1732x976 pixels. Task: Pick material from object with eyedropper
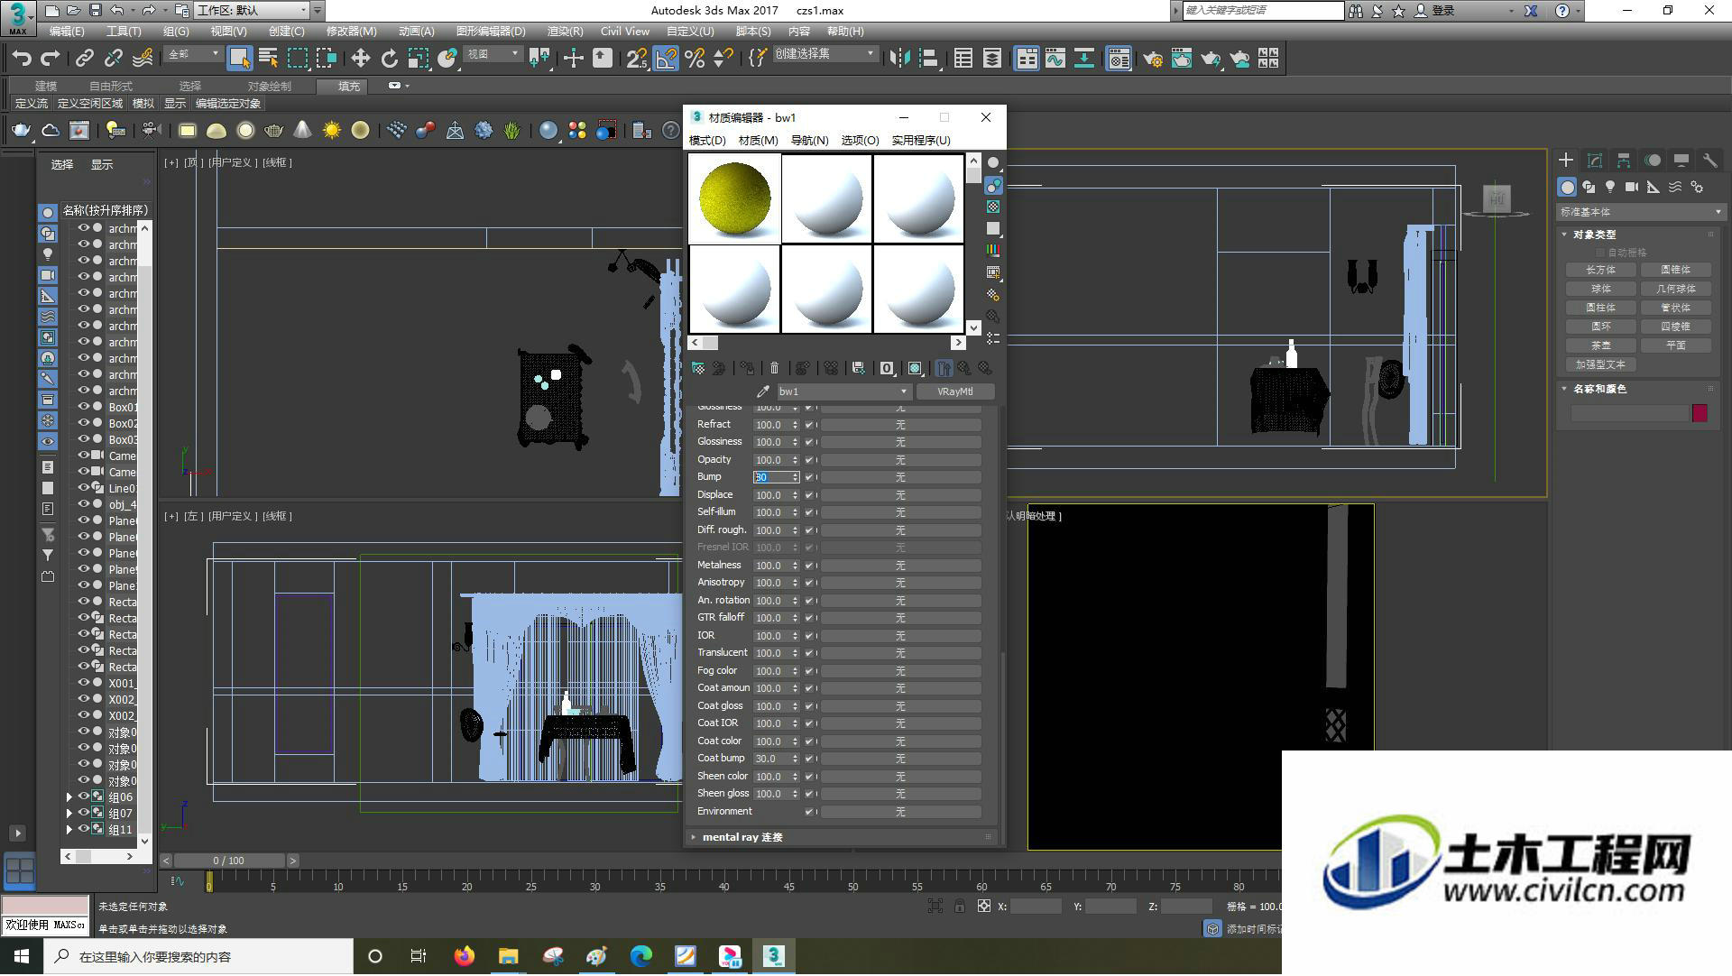point(763,391)
